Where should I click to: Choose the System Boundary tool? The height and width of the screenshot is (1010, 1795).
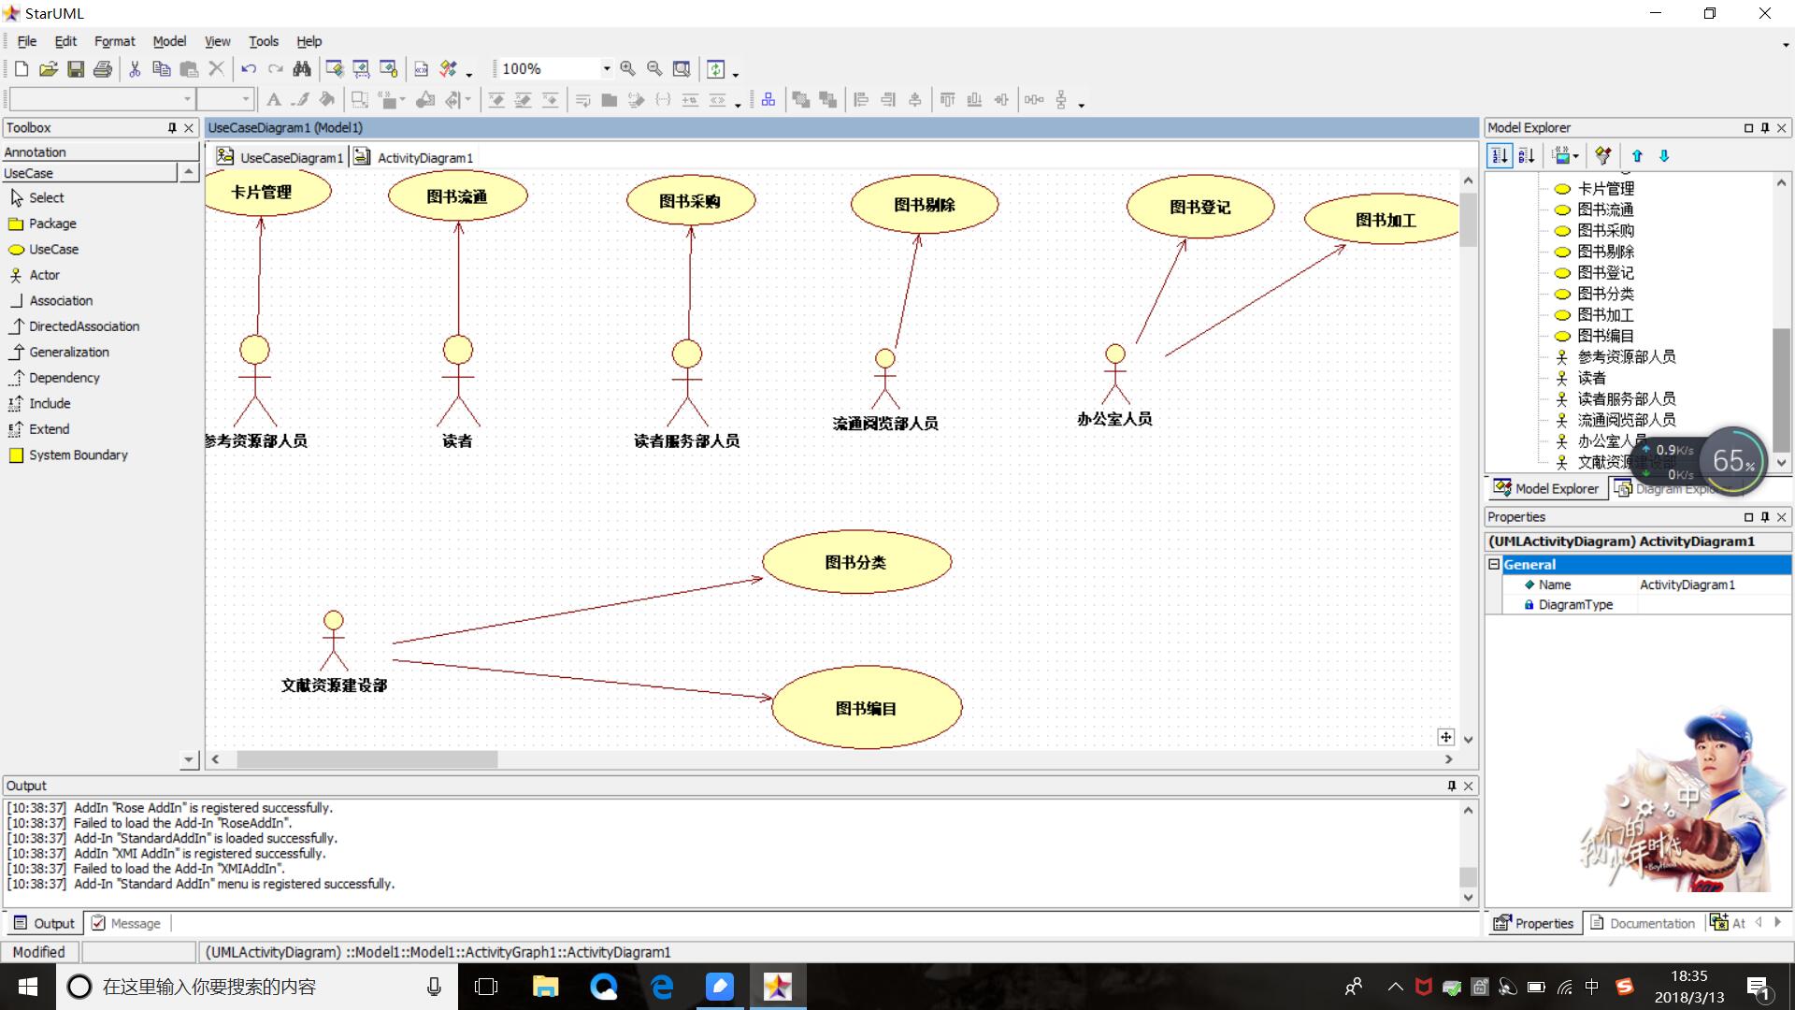click(x=78, y=455)
